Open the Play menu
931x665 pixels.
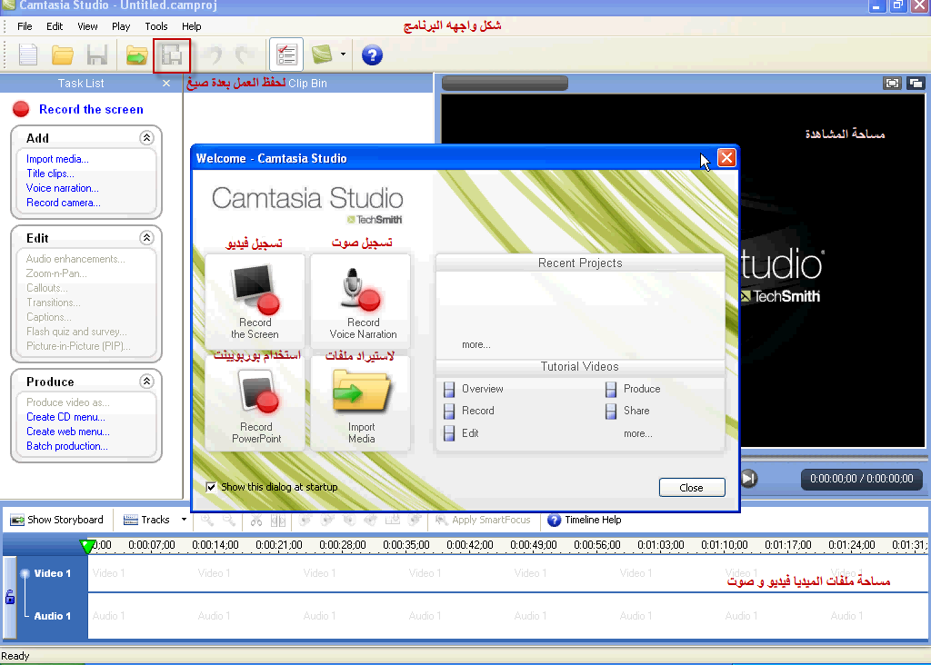coord(121,26)
